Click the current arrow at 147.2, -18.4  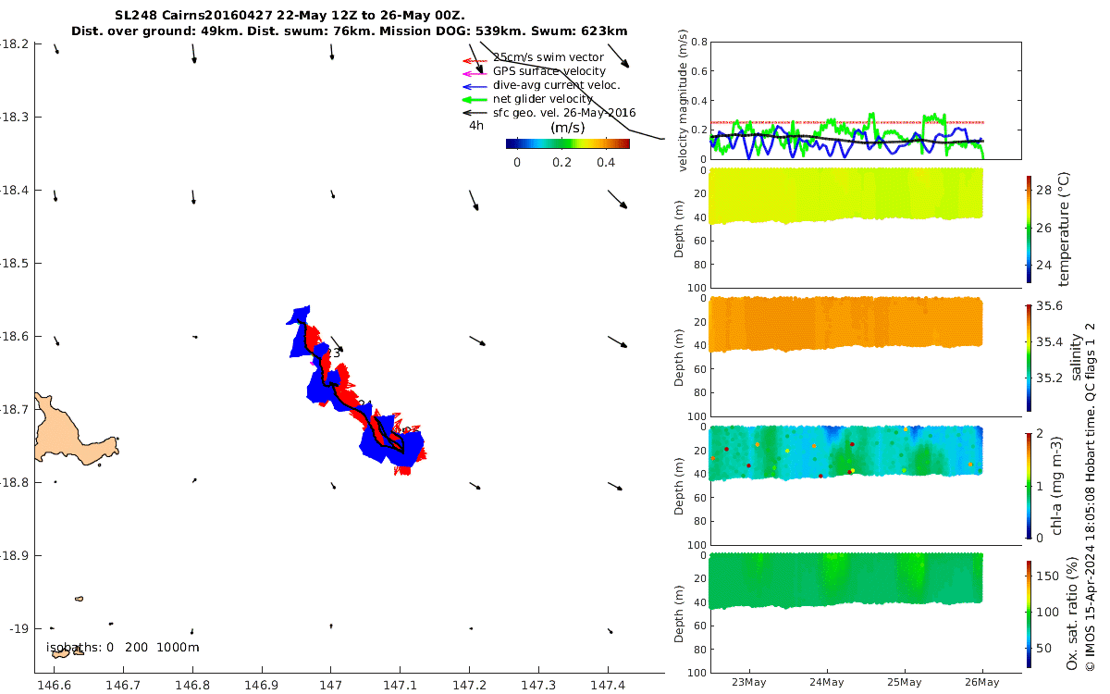(475, 201)
